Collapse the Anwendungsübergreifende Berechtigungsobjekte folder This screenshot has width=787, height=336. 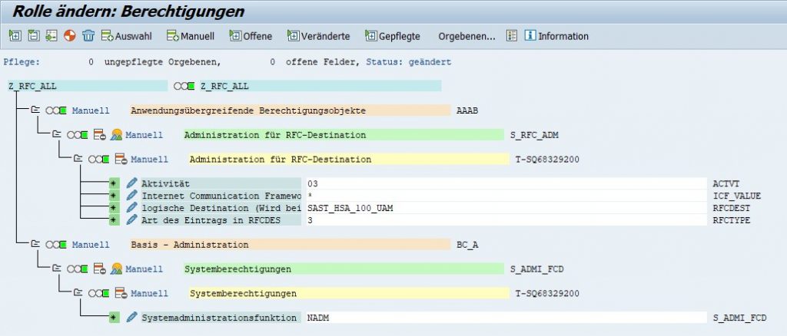[35, 110]
